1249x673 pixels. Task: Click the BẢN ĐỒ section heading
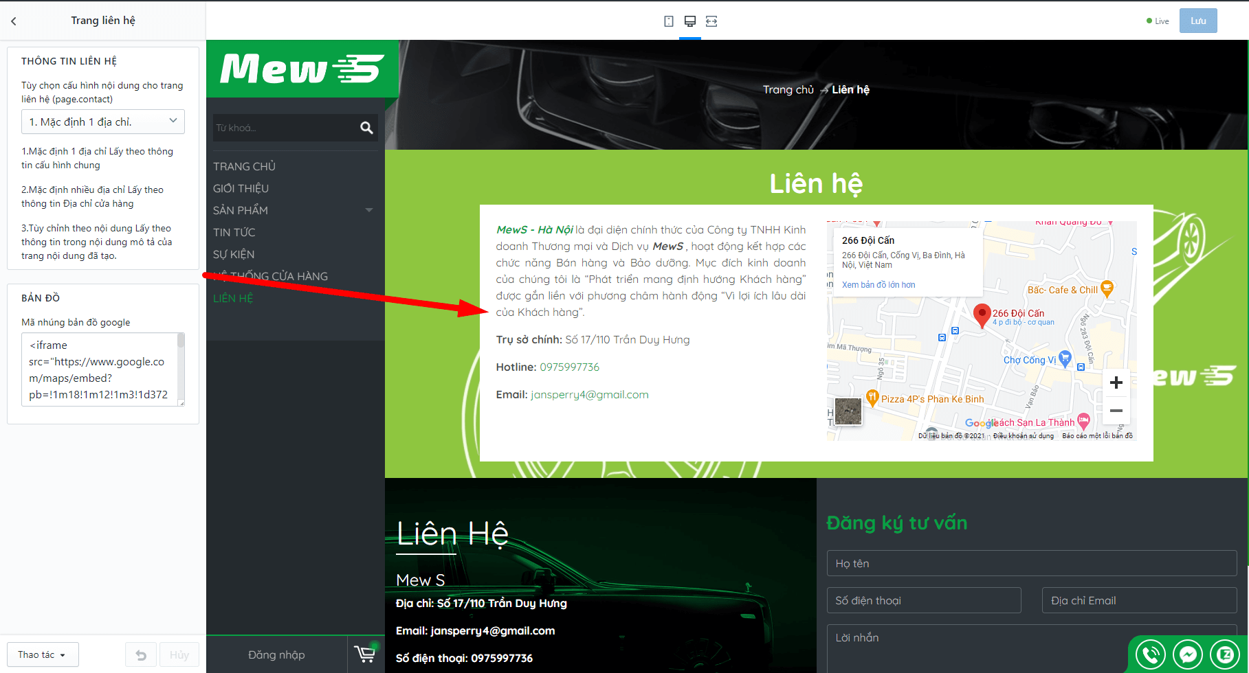click(x=41, y=298)
